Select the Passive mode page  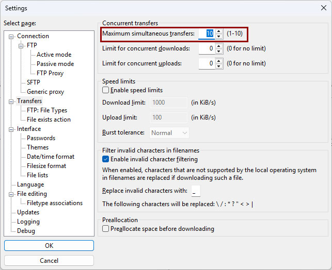coord(55,64)
